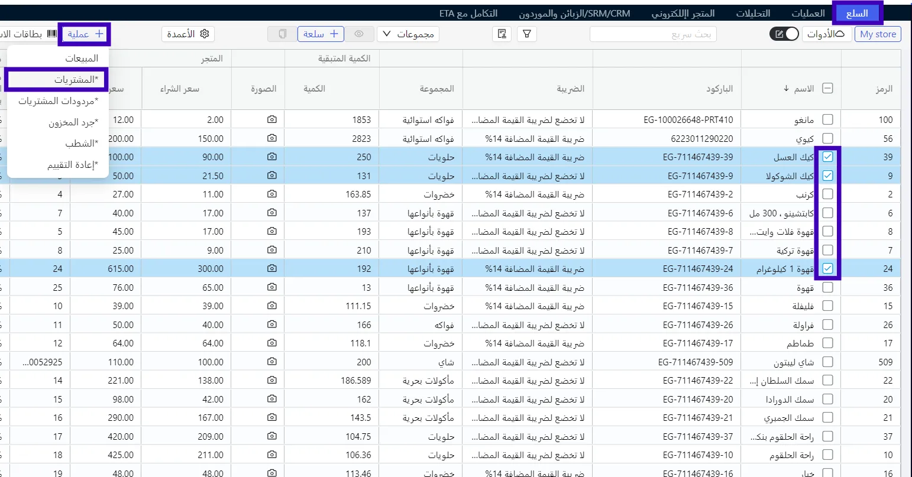Click the المجموعة column header

[x=436, y=89]
